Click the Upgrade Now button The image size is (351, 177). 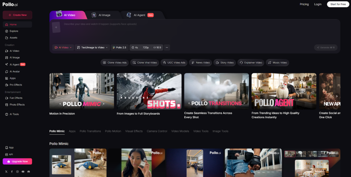point(17,161)
